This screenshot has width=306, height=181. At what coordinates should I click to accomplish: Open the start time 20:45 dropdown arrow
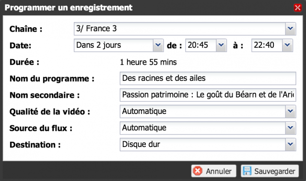coord(221,45)
